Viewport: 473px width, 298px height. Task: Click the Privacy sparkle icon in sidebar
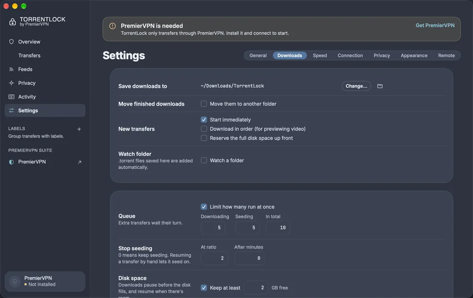click(x=11, y=83)
